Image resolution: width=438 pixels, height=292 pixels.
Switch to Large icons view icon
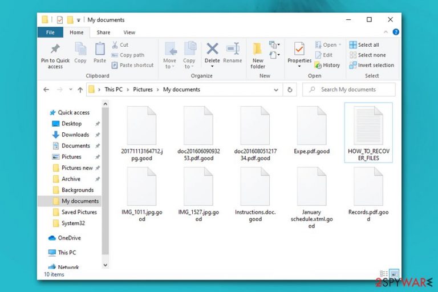394,274
